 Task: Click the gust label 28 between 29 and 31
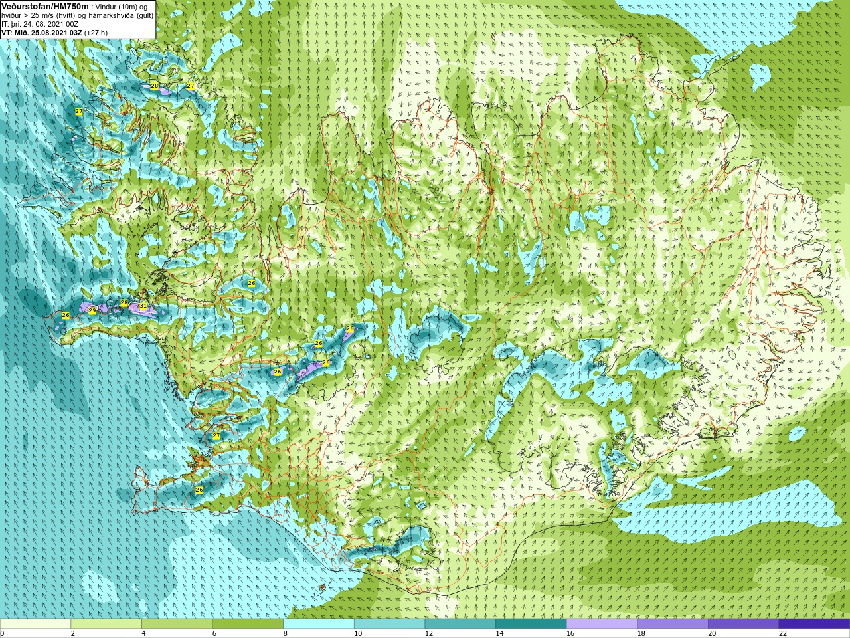124,303
